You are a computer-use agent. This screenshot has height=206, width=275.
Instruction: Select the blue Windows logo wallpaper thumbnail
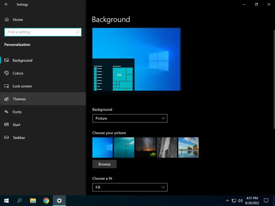tap(103, 148)
